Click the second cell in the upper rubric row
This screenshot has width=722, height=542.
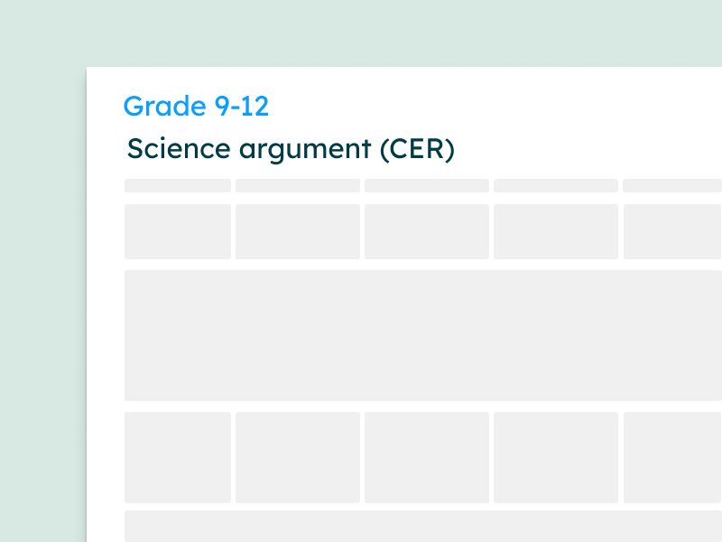[298, 232]
